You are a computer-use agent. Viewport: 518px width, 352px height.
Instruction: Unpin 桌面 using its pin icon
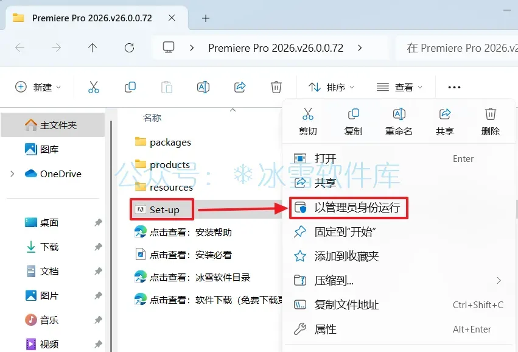pyautogui.click(x=98, y=223)
